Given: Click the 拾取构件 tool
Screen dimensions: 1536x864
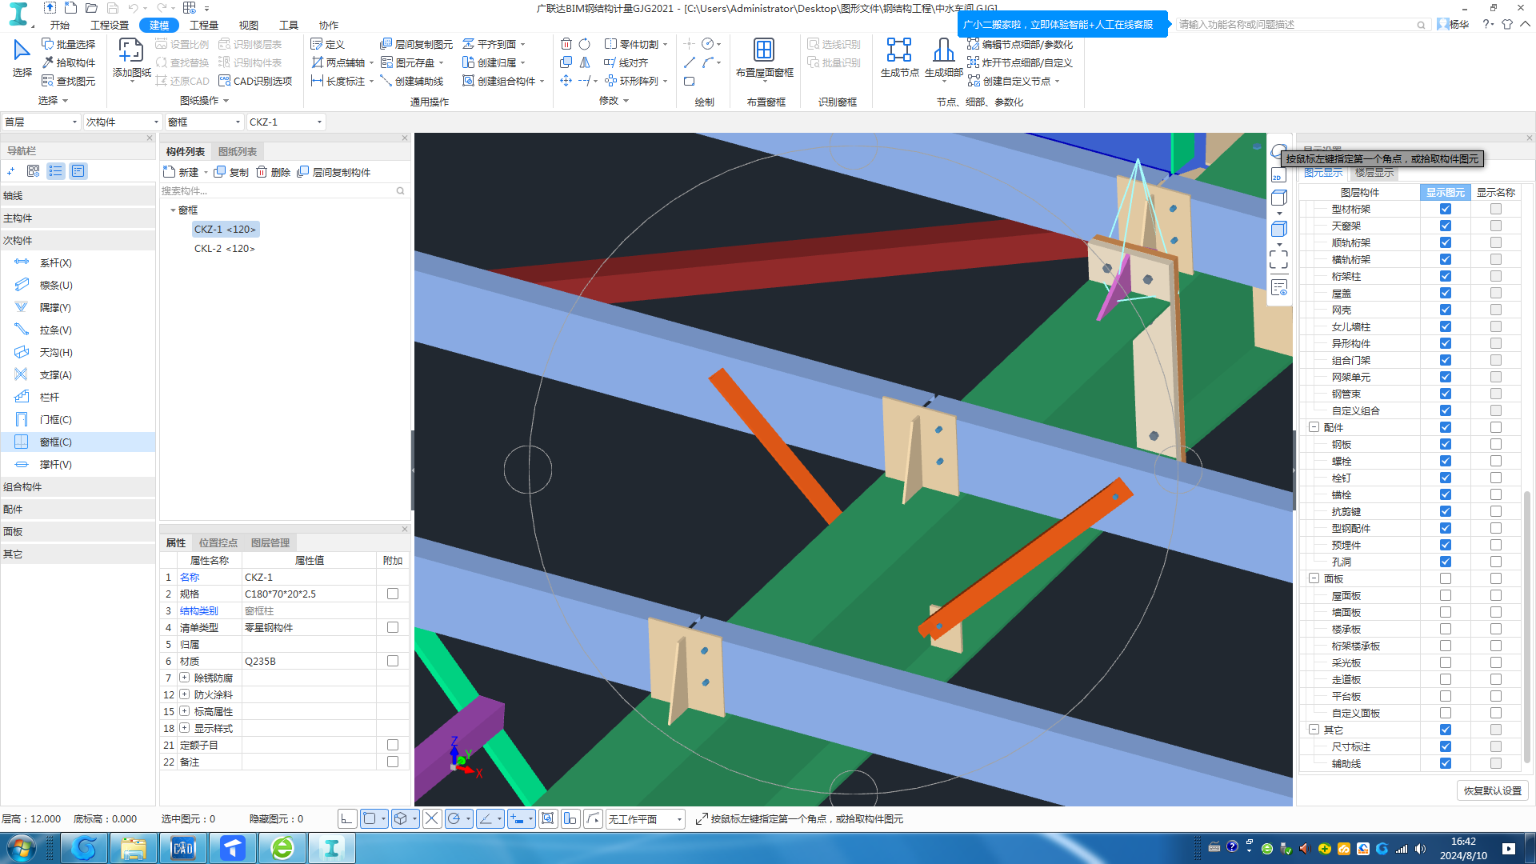Looking at the screenshot, I should 69,62.
